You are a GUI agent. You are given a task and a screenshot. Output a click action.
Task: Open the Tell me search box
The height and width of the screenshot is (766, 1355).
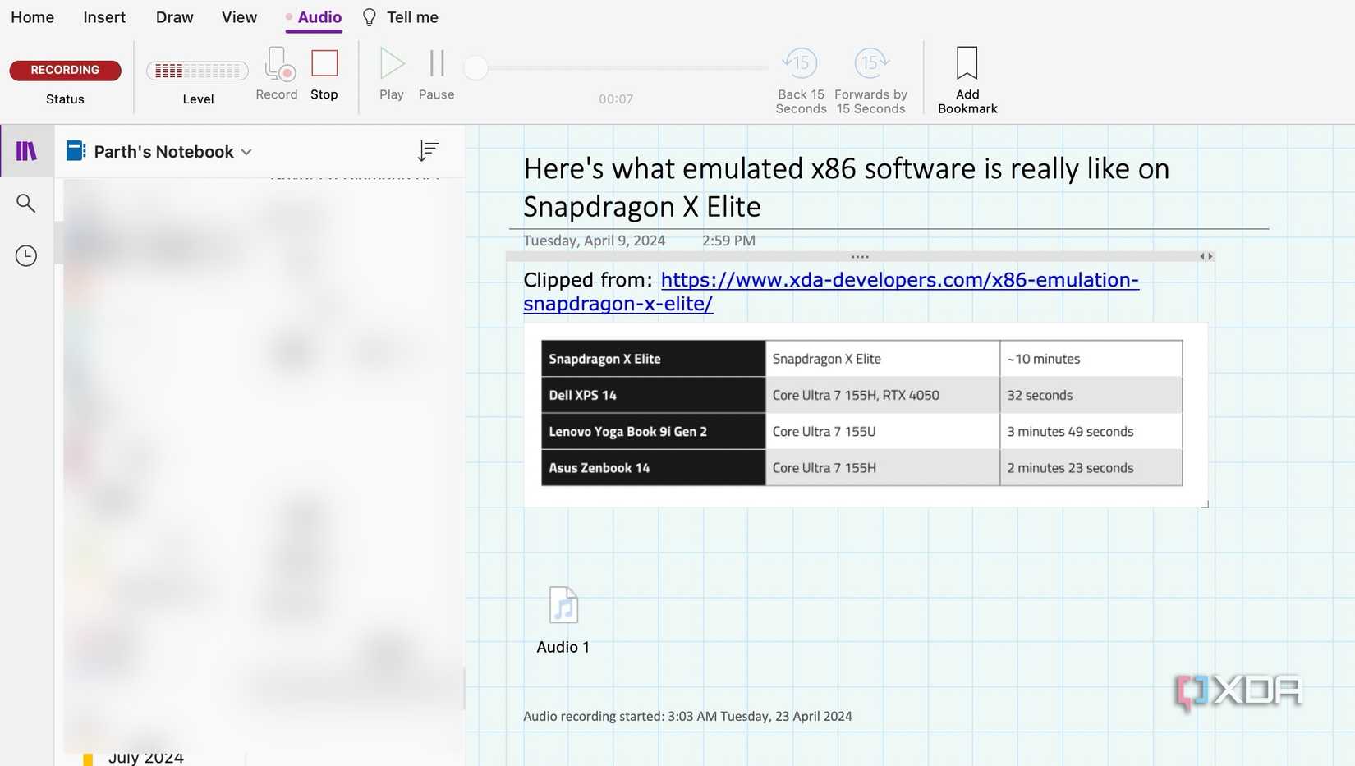point(402,17)
